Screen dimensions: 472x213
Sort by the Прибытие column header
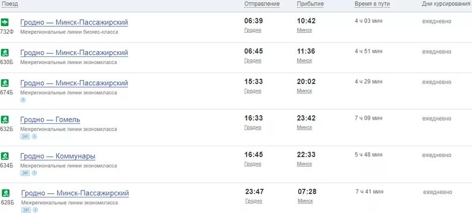310,4
